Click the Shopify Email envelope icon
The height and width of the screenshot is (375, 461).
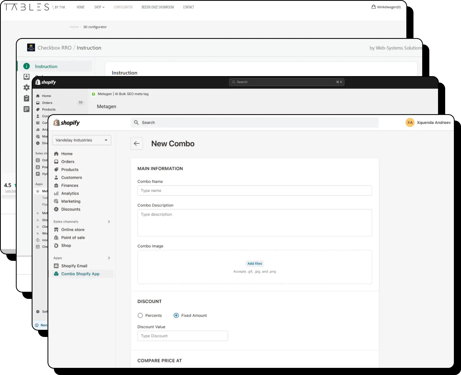(x=56, y=266)
